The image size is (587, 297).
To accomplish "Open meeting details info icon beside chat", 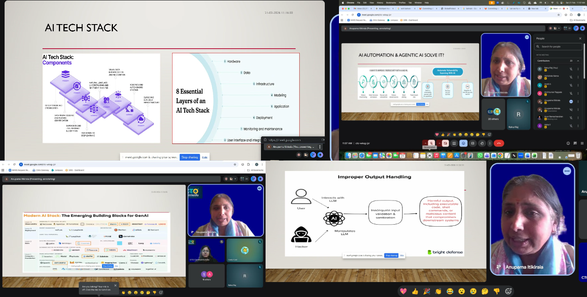I will pos(568,143).
